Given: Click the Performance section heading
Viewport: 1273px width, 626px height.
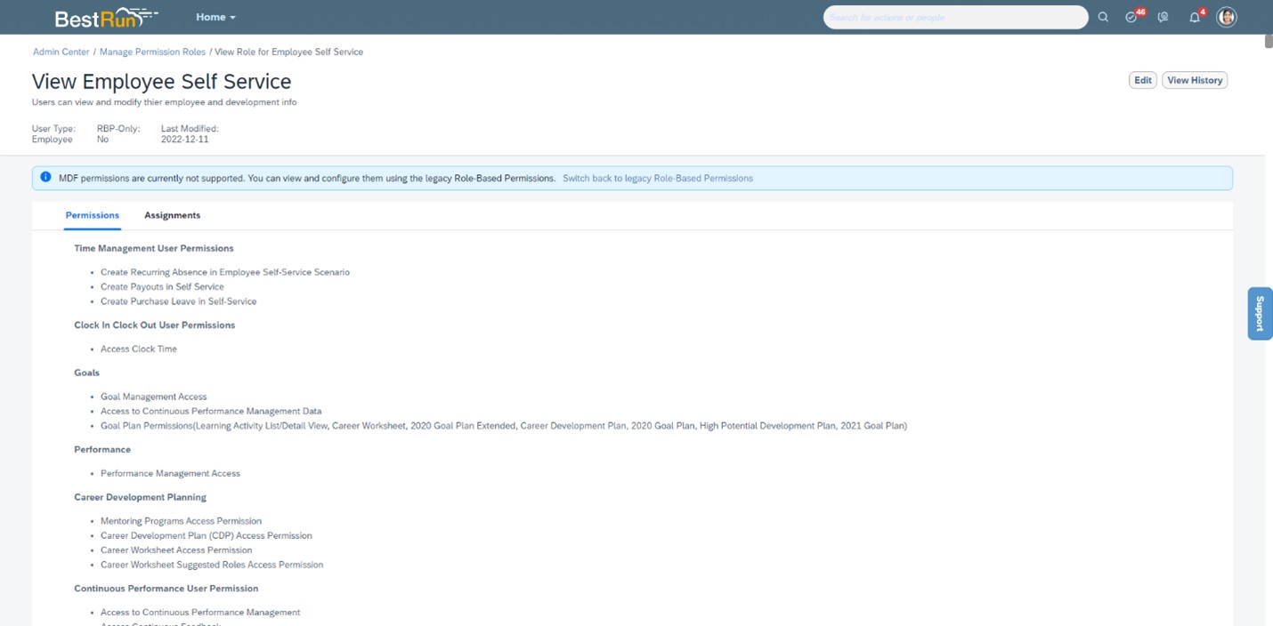Looking at the screenshot, I should pyautogui.click(x=102, y=449).
